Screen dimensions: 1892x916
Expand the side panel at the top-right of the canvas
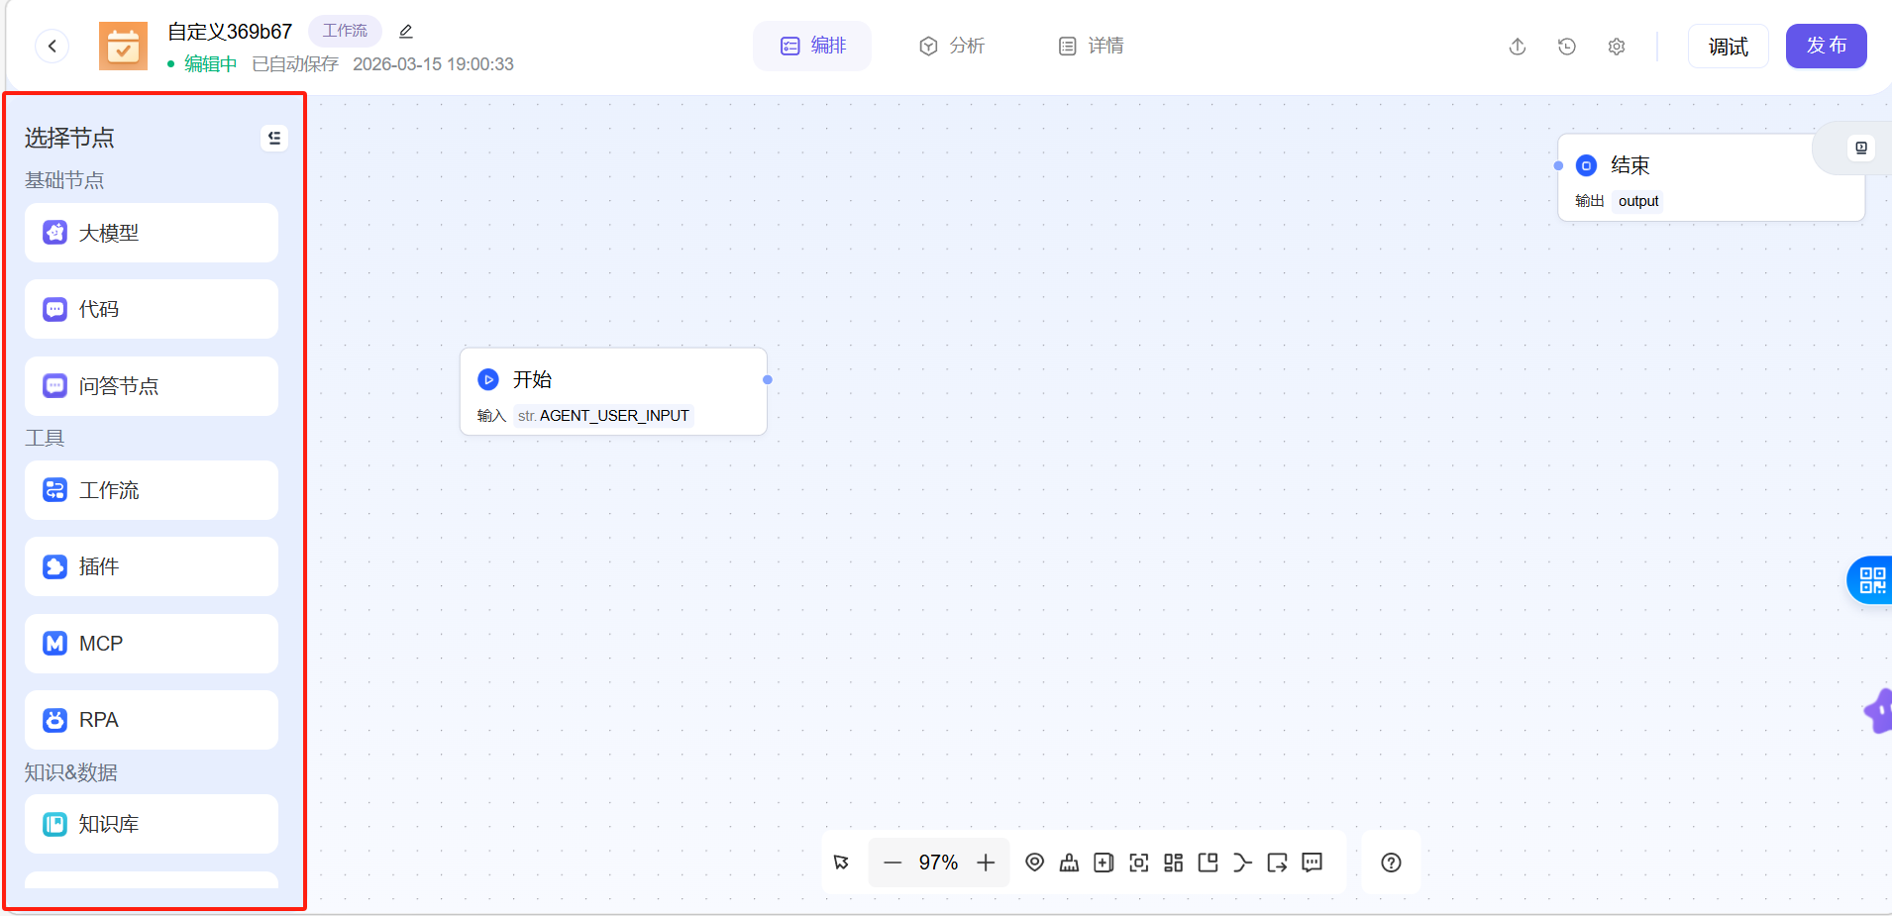1860,148
